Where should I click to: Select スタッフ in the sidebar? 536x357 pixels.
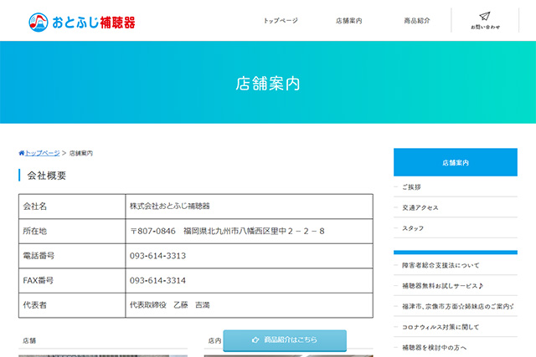coord(412,228)
